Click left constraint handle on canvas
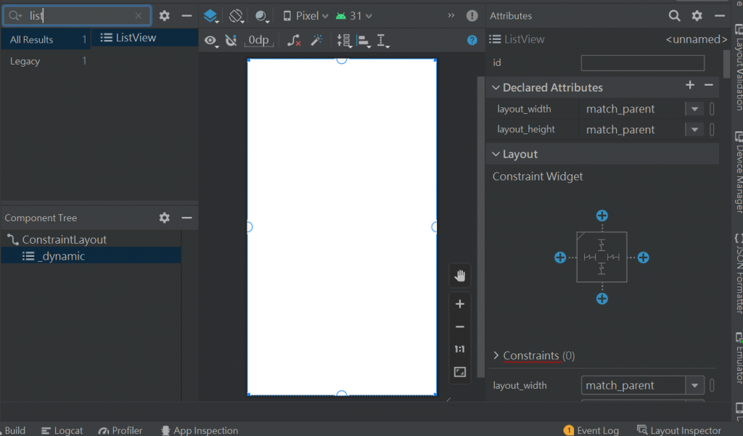 click(x=250, y=226)
